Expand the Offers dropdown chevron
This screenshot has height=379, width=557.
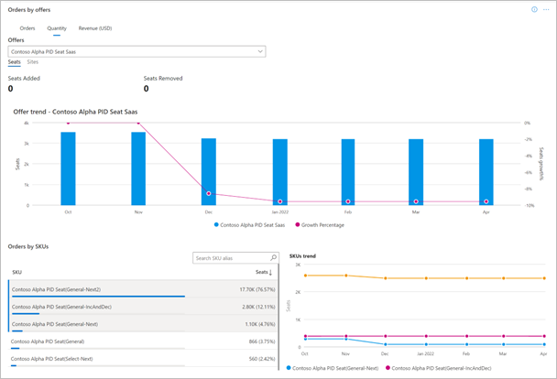click(x=260, y=51)
